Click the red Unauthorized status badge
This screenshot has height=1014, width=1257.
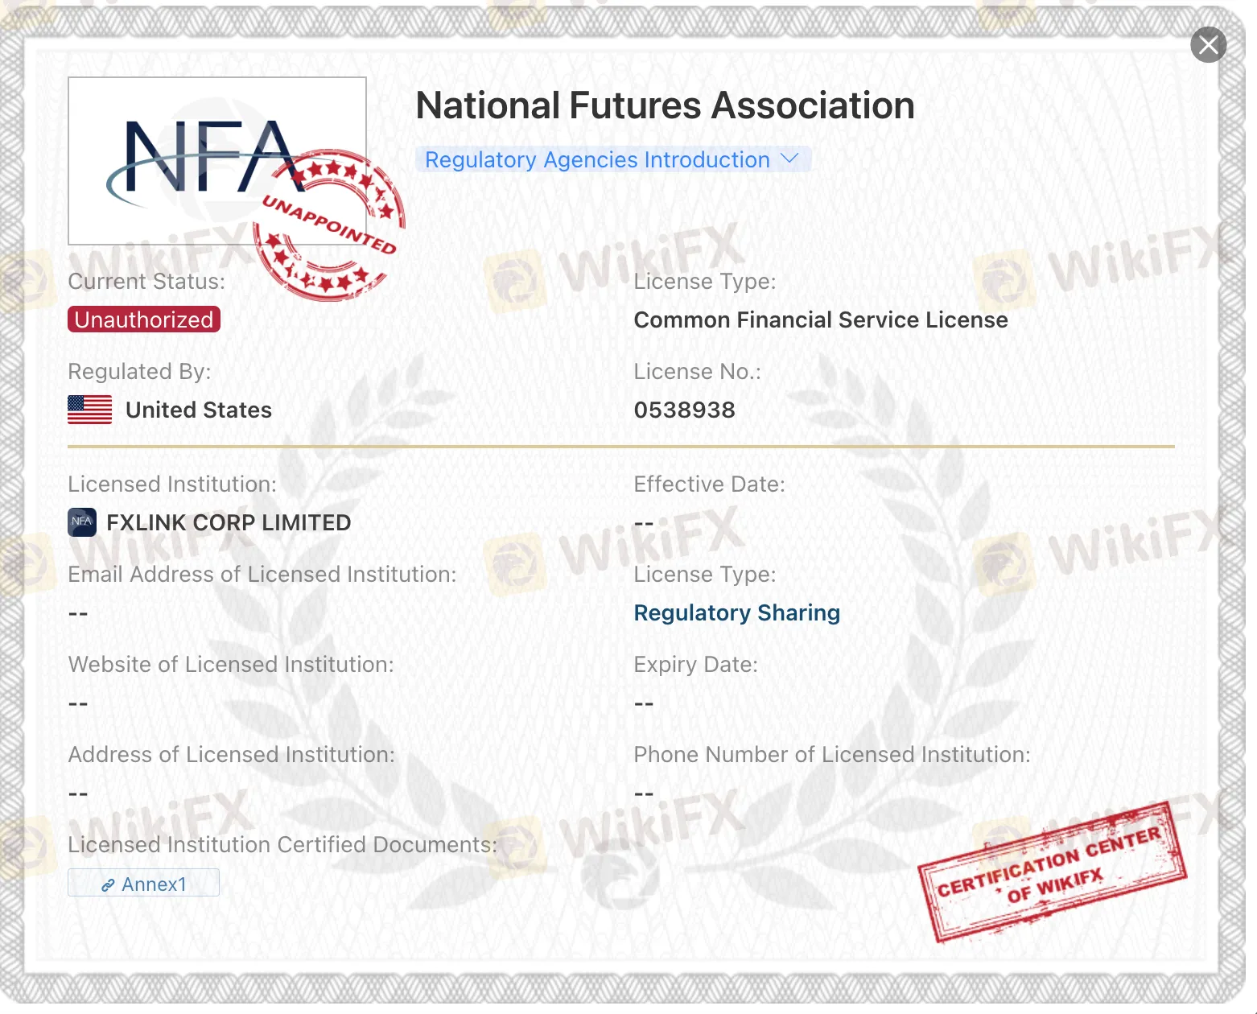click(144, 320)
